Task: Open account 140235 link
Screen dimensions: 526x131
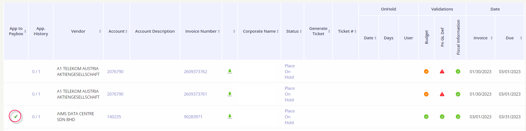Action: [x=114, y=117]
